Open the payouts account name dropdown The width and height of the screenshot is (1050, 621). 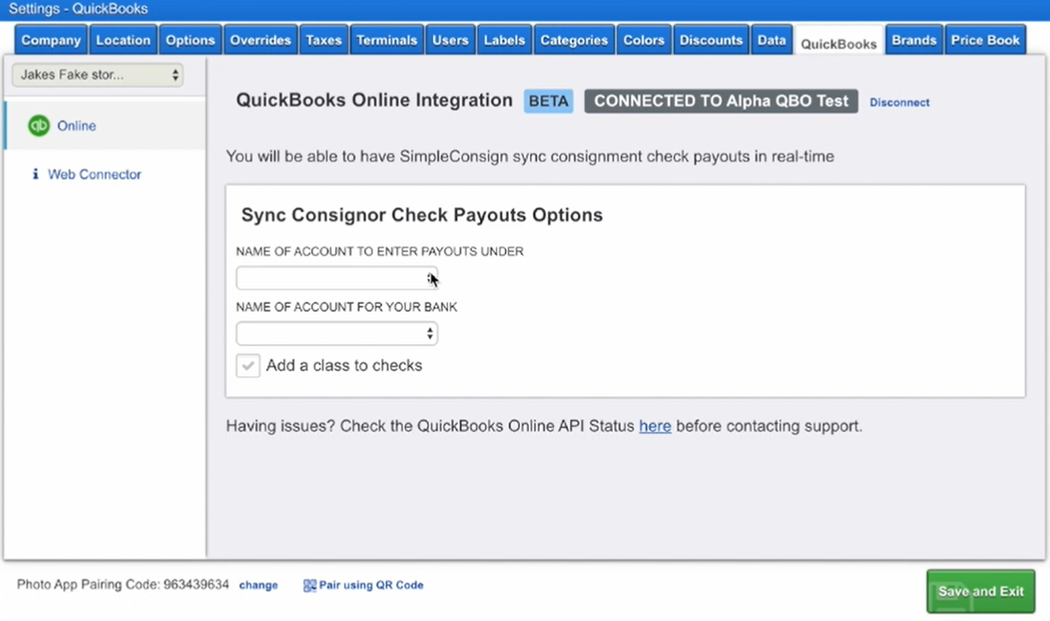(337, 277)
